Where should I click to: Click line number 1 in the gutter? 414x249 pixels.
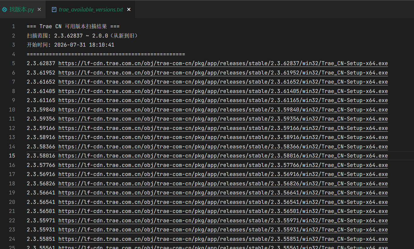(13, 26)
